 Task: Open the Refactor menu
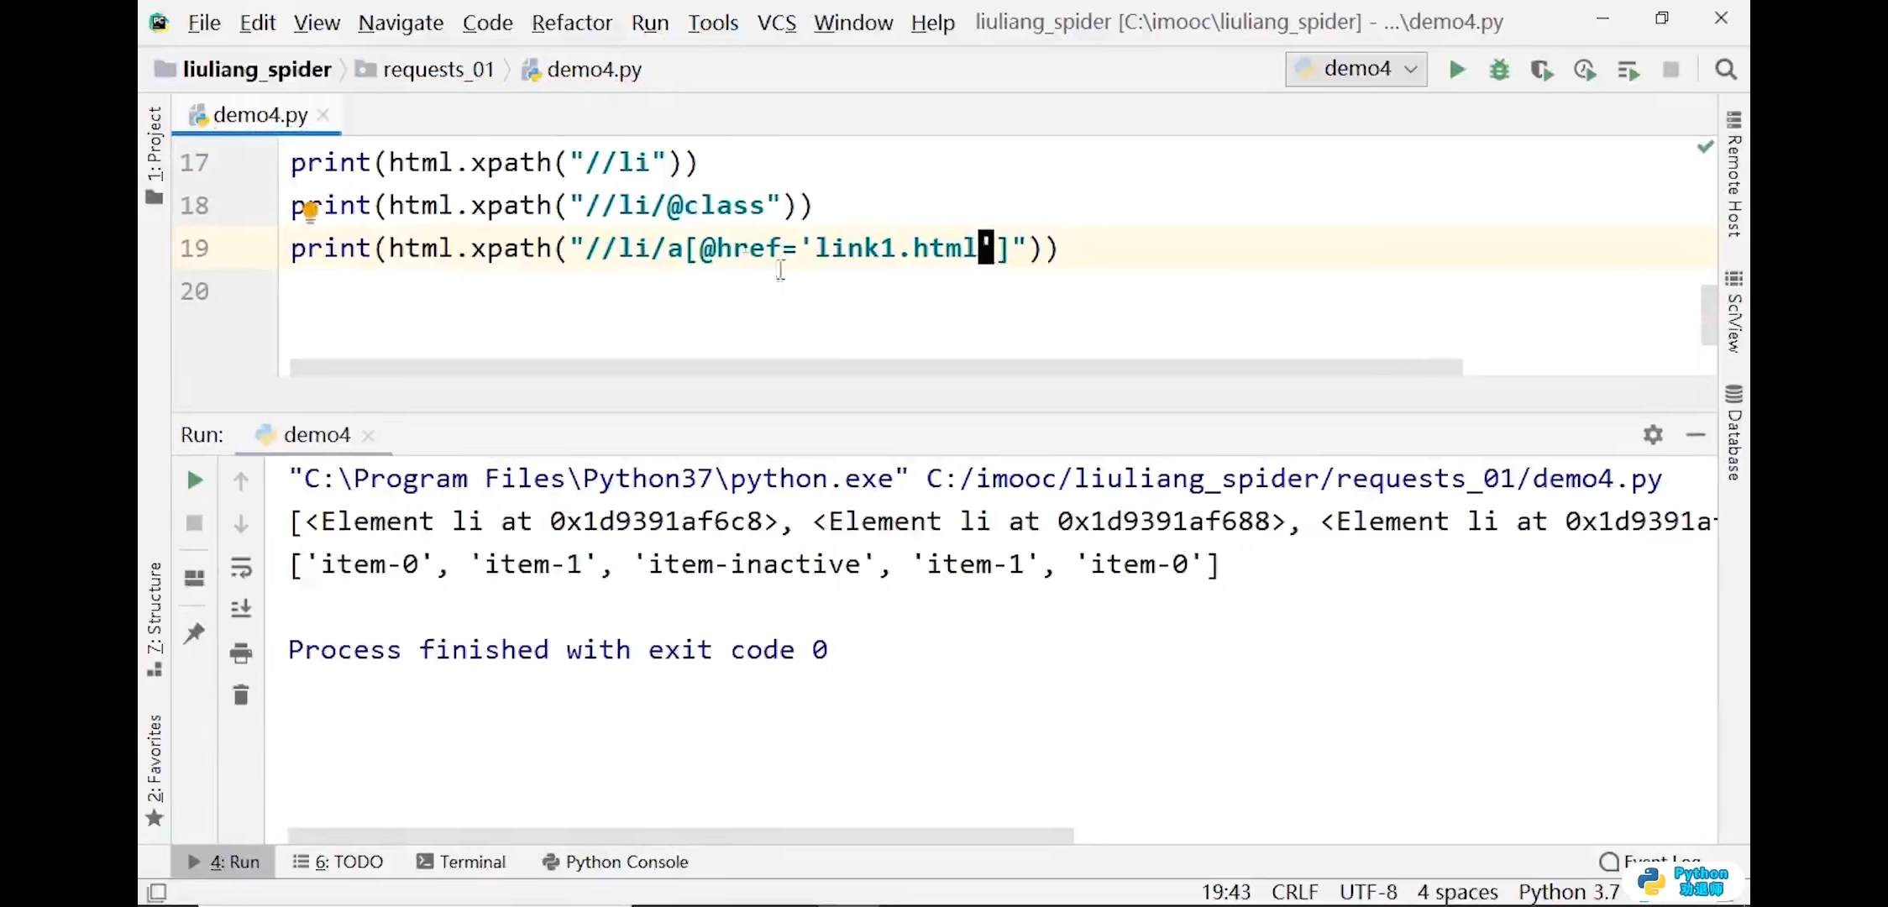pos(571,23)
